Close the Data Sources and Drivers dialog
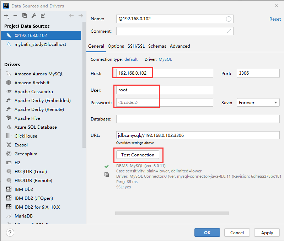Viewport: 284px width, 241px height. pyautogui.click(x=277, y=6)
